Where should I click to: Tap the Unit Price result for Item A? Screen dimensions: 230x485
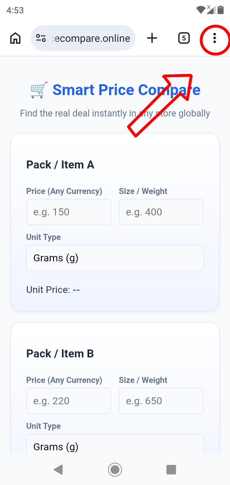[53, 290]
